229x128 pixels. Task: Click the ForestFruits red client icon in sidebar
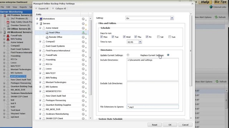[8, 36]
